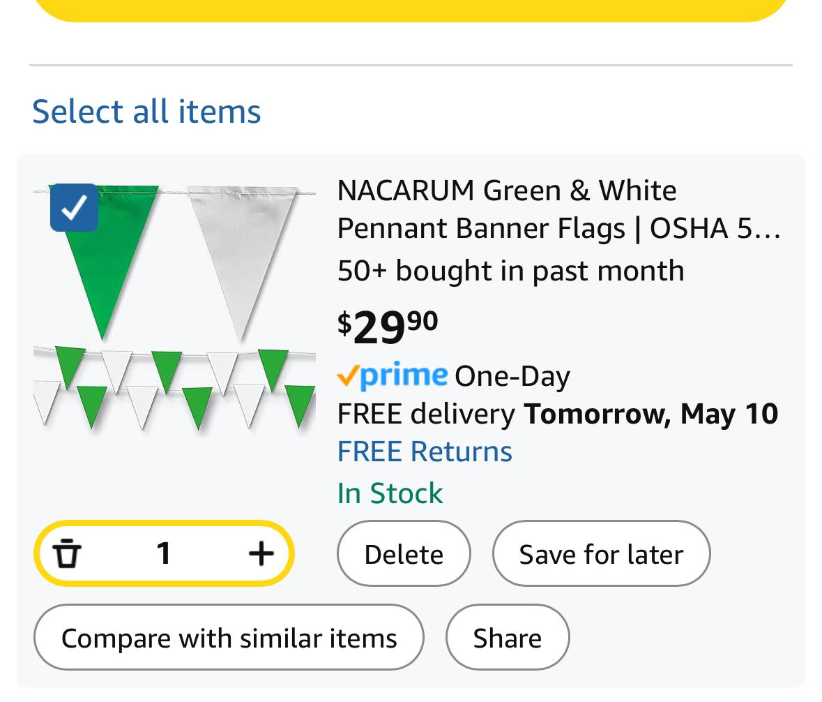Screen dimensions: 822x702
Task: Click the Select all items link
Action: click(x=146, y=111)
